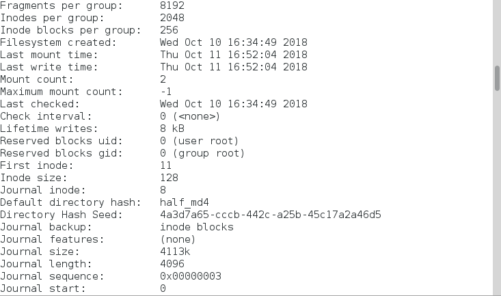Click the "half_md4" hash value
501x296 pixels.
[x=185, y=202]
